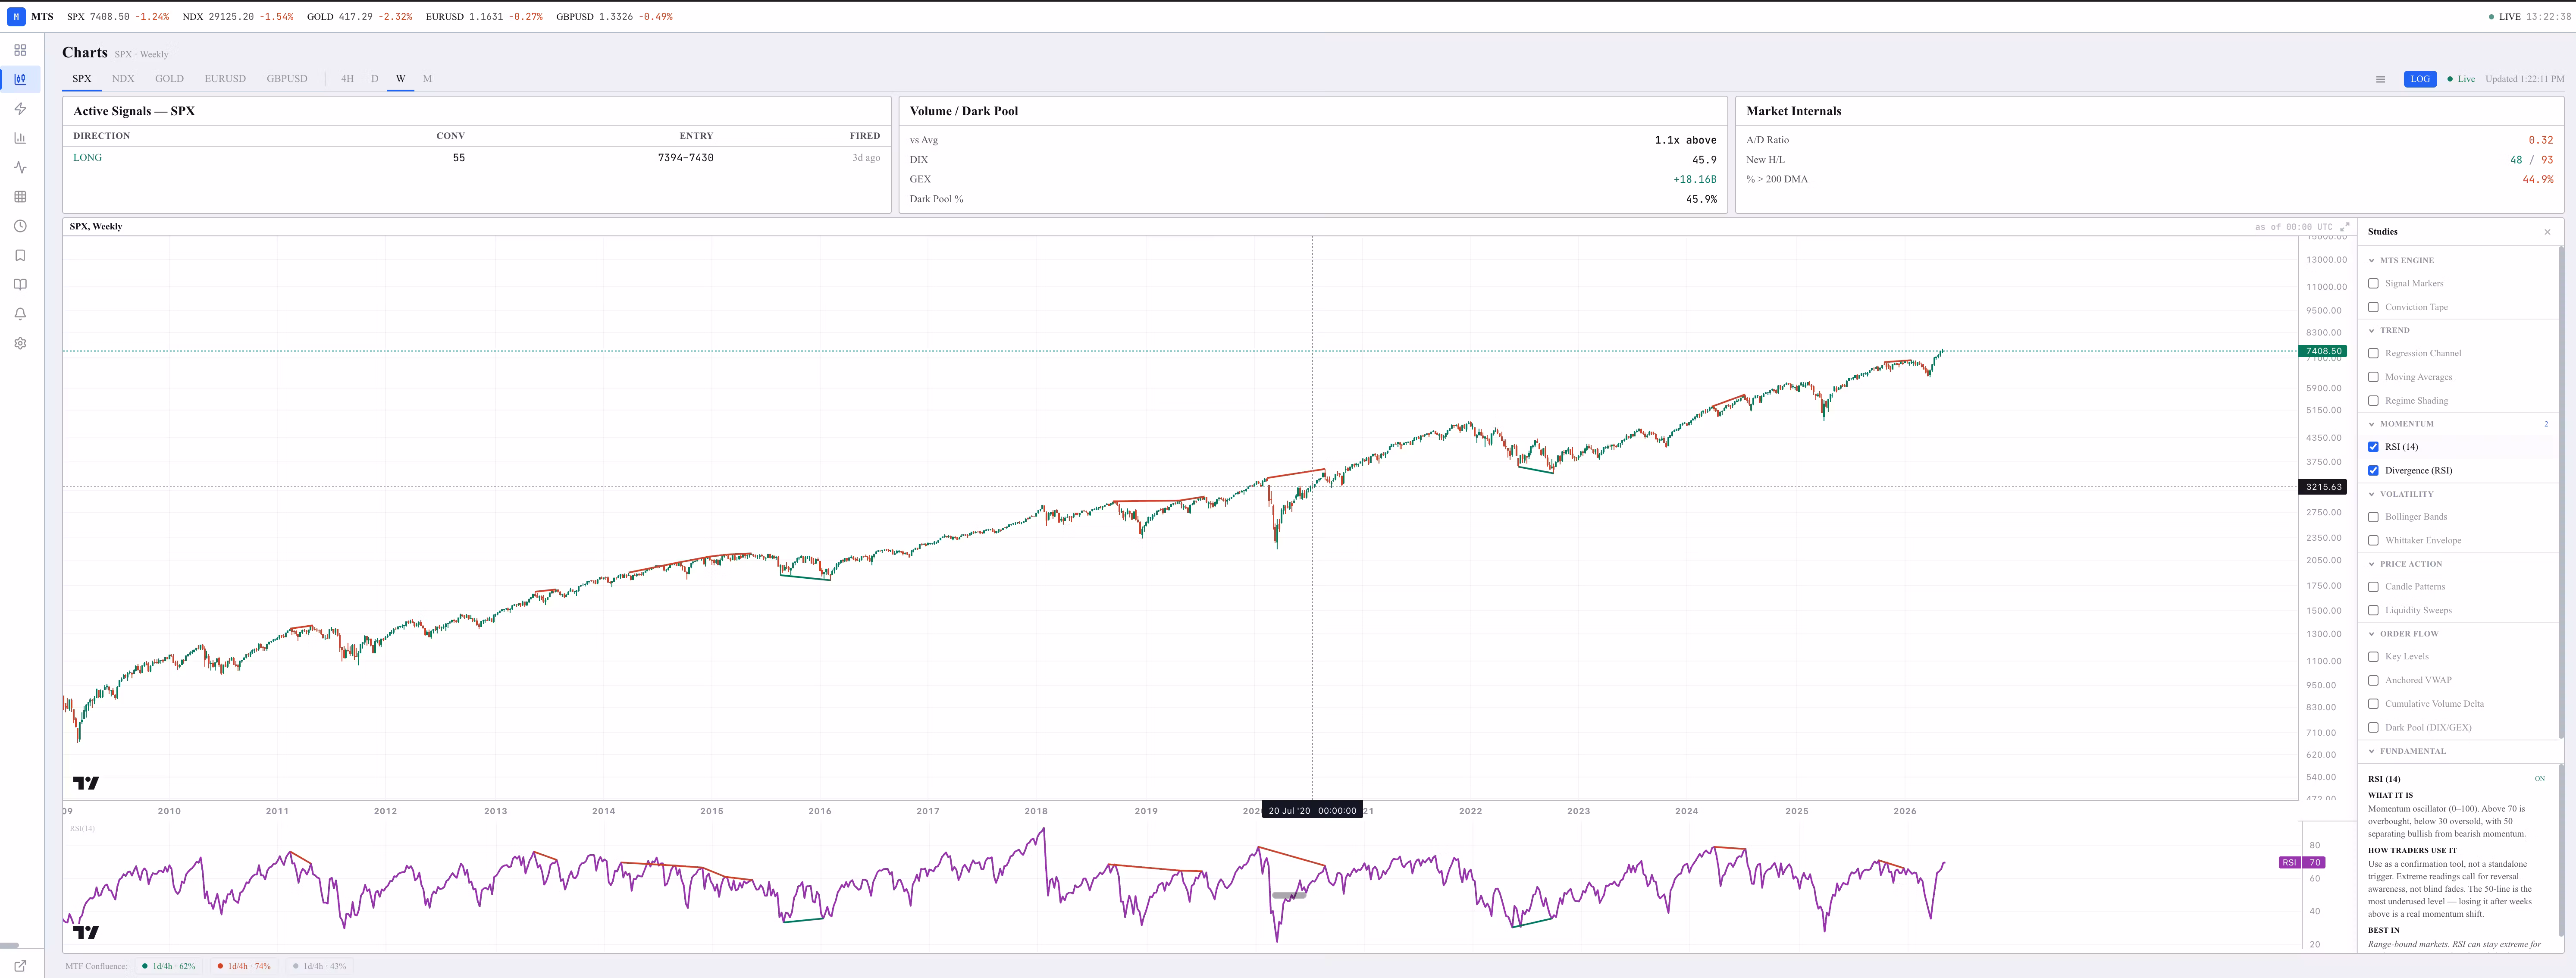
Task: Uncheck the Divergence (RSI) study
Action: click(2373, 471)
